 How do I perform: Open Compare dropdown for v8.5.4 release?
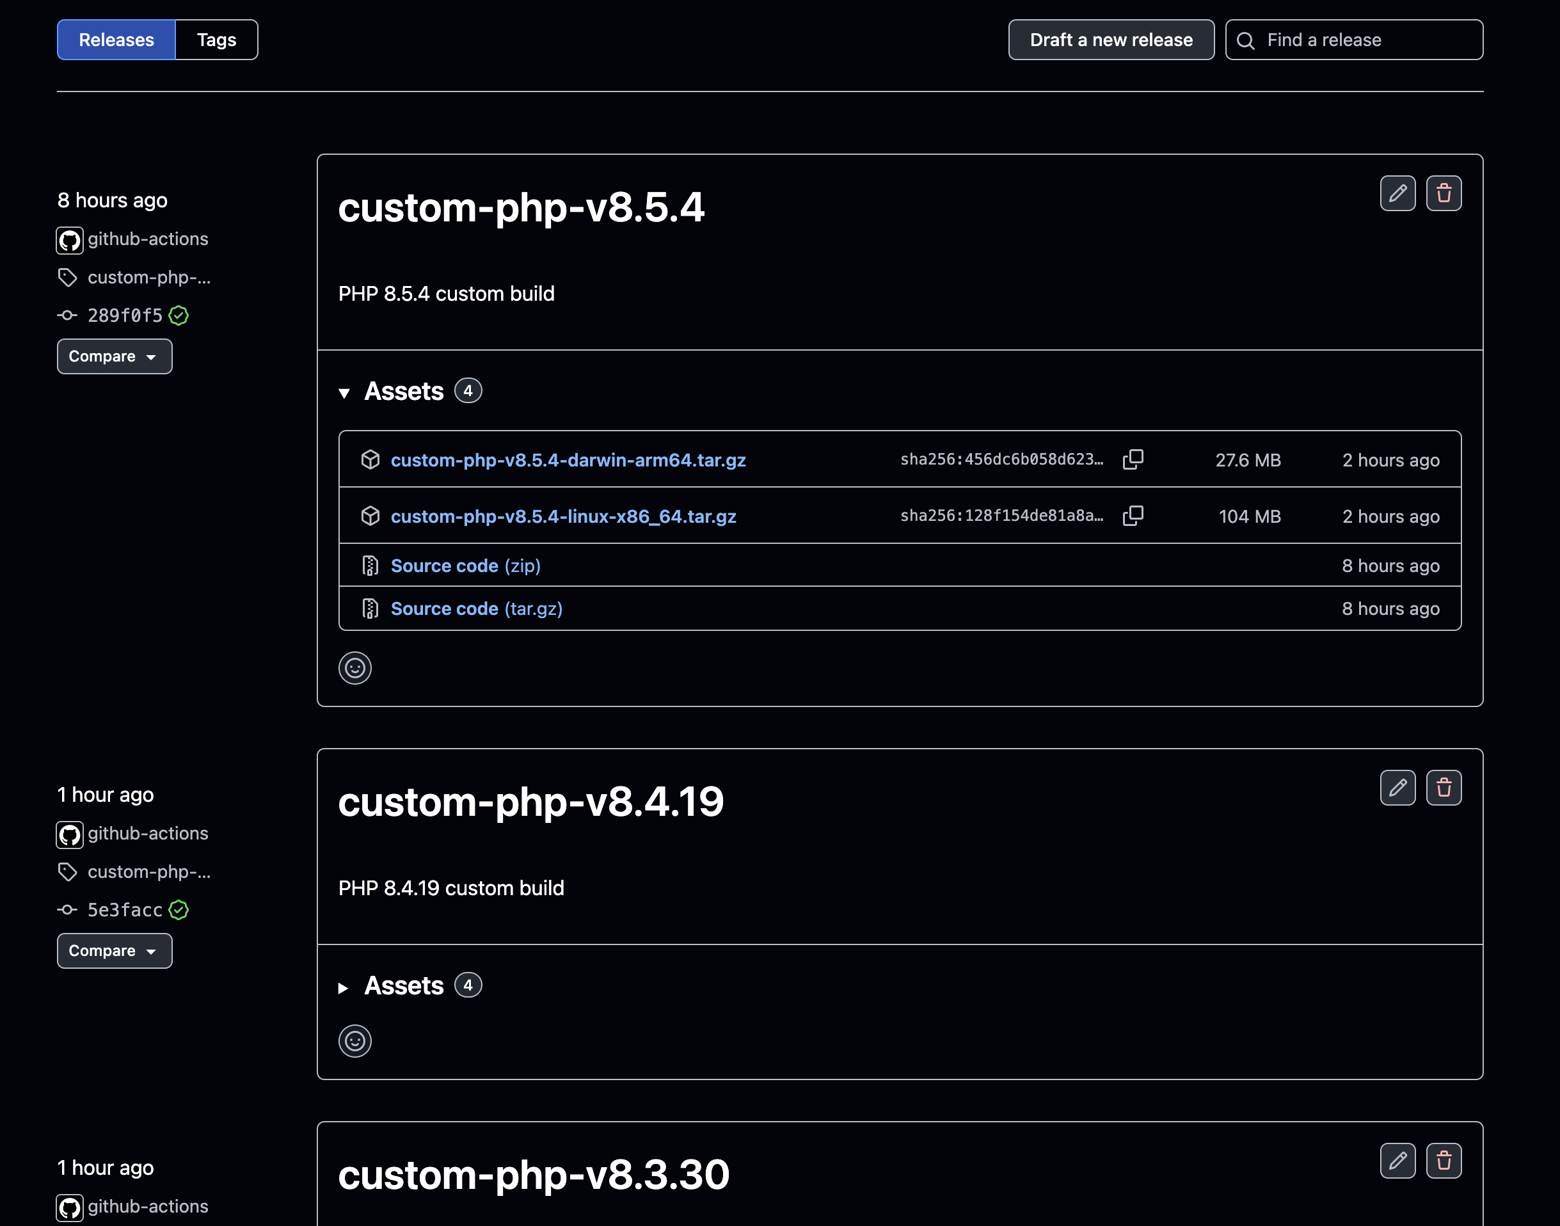(114, 356)
